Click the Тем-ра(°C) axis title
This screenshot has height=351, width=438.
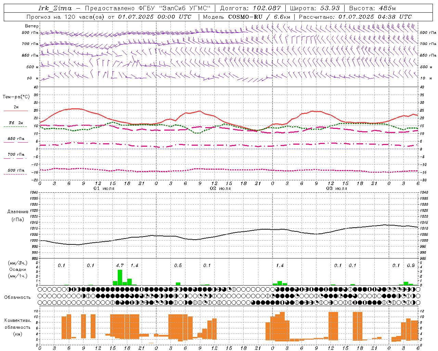[x=16, y=97]
